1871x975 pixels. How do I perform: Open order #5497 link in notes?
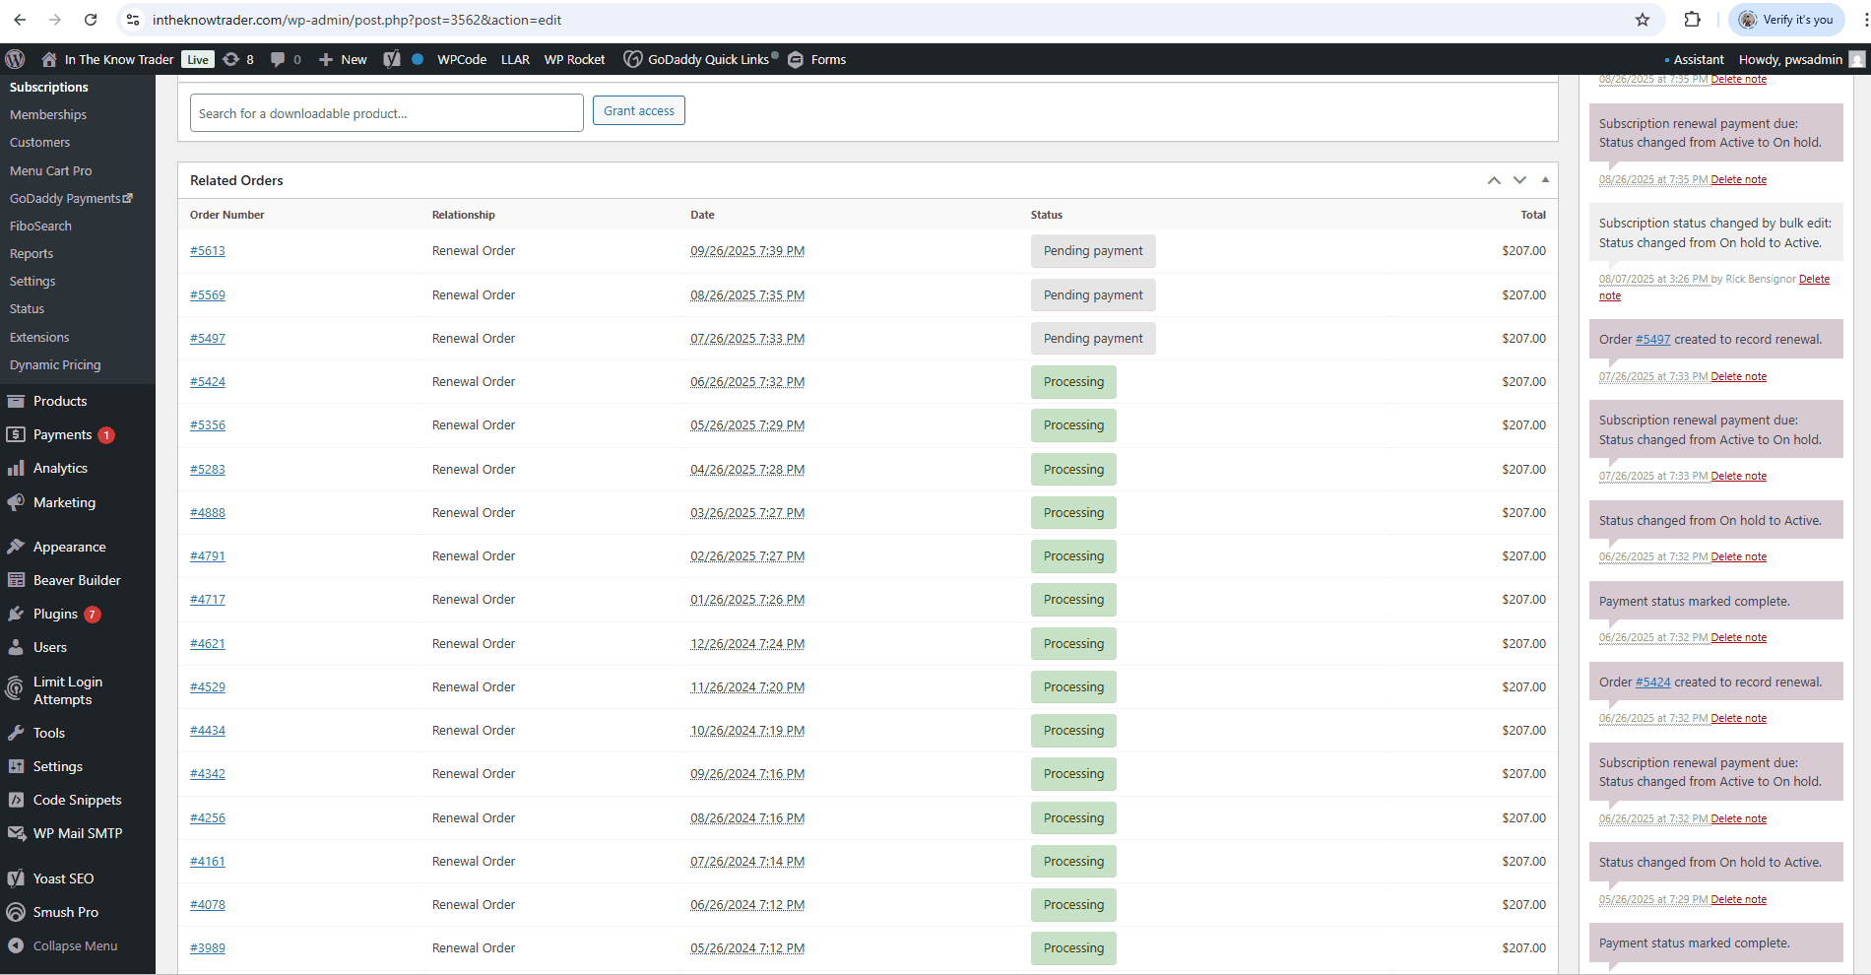click(x=1652, y=339)
